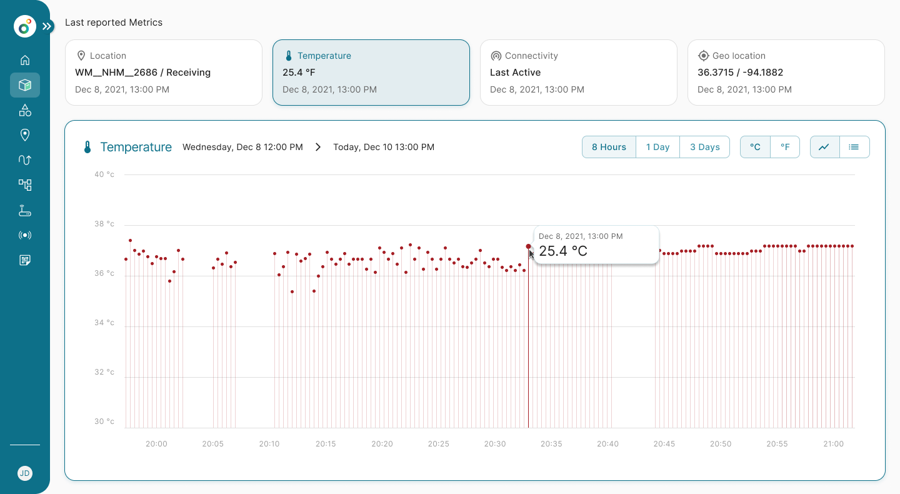
Task: Click 'Last Active' status text
Action: pyautogui.click(x=515, y=73)
